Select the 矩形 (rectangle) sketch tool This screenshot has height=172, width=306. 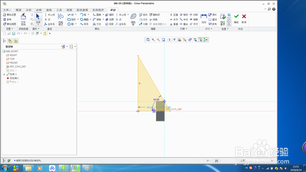71,20
